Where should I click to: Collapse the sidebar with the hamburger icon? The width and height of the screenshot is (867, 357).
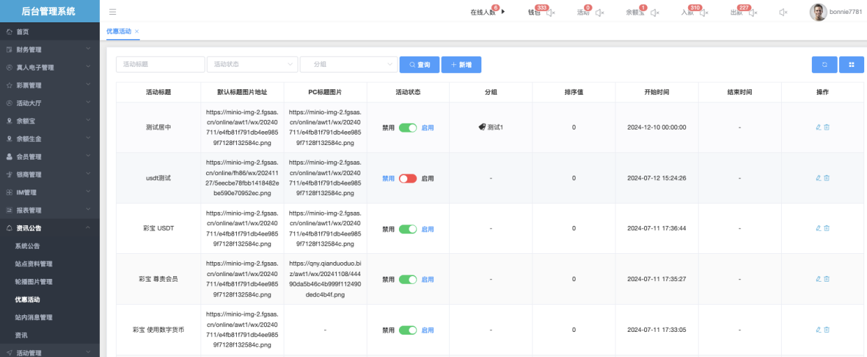tap(112, 12)
